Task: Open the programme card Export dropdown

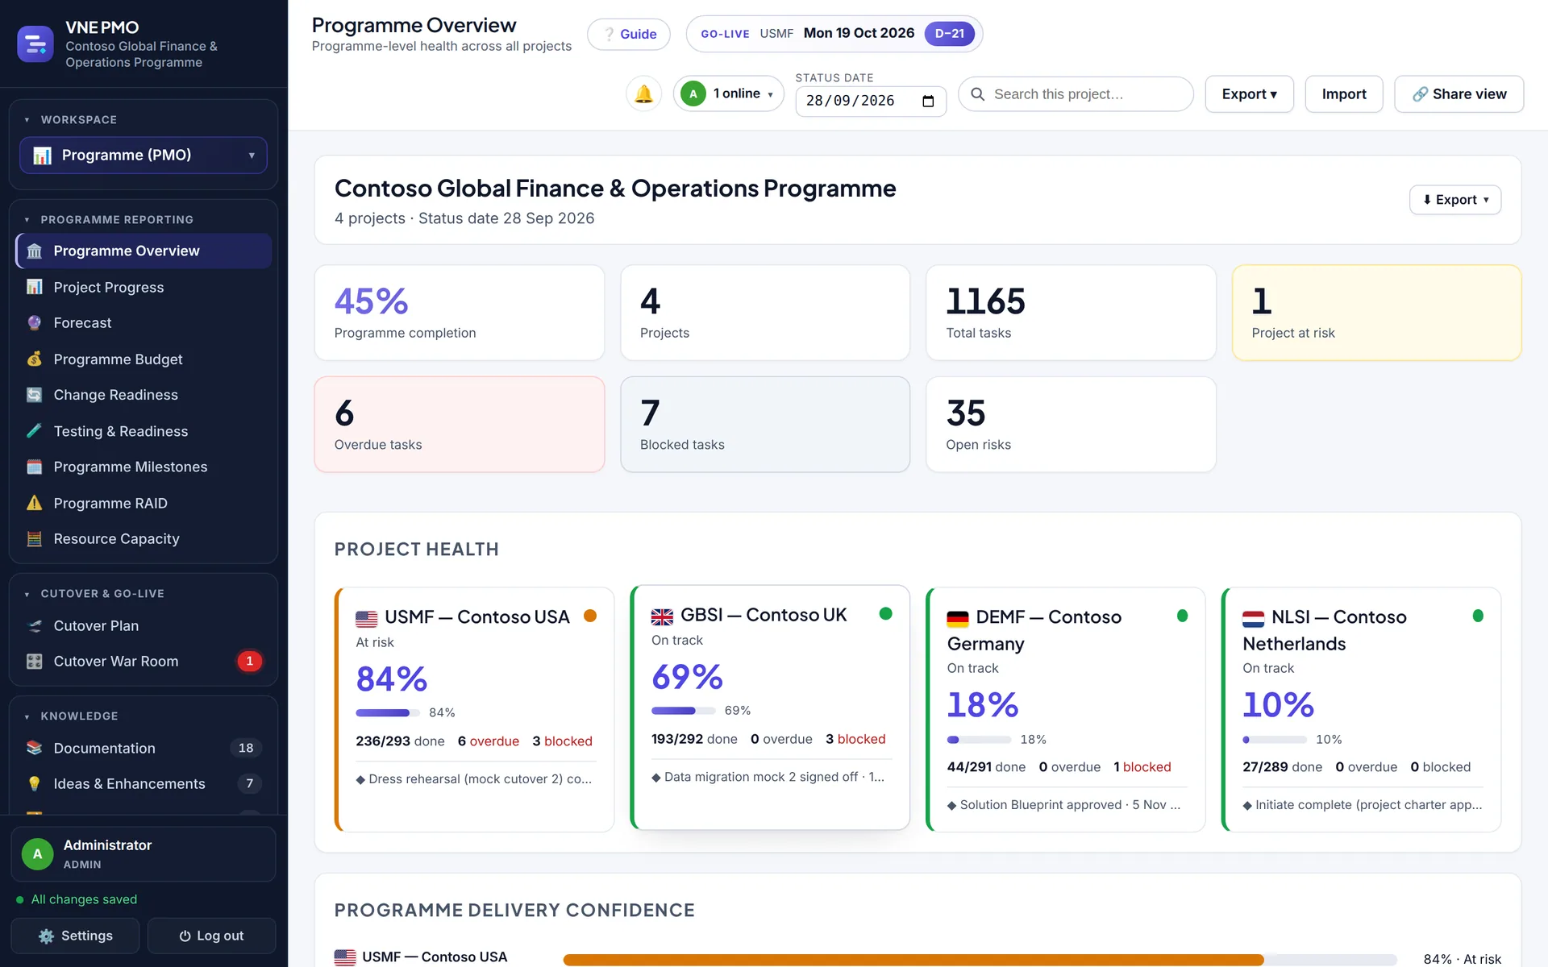Action: click(1454, 200)
